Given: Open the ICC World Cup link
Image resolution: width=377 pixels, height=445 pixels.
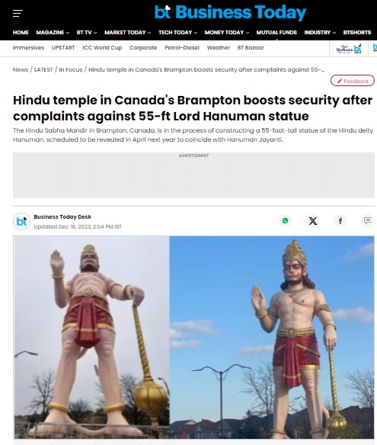Looking at the screenshot, I should point(102,48).
